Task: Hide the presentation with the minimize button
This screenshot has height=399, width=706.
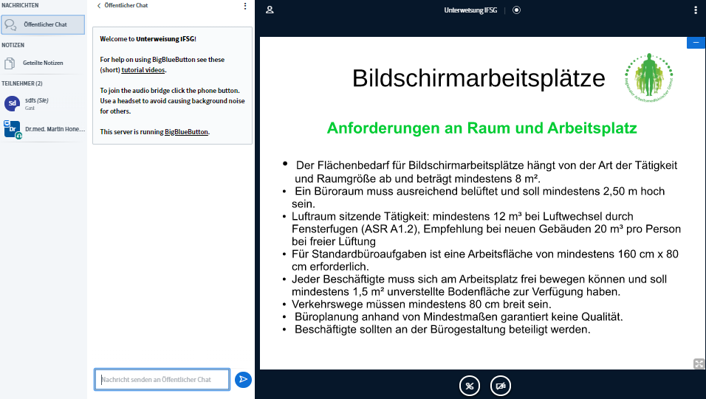Action: click(696, 42)
